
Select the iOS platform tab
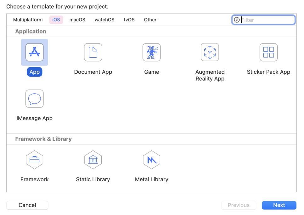(x=56, y=20)
